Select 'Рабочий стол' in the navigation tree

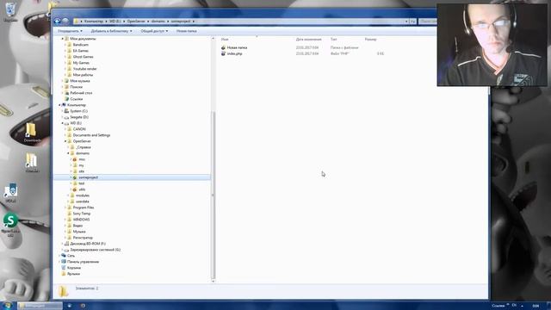[x=81, y=93]
